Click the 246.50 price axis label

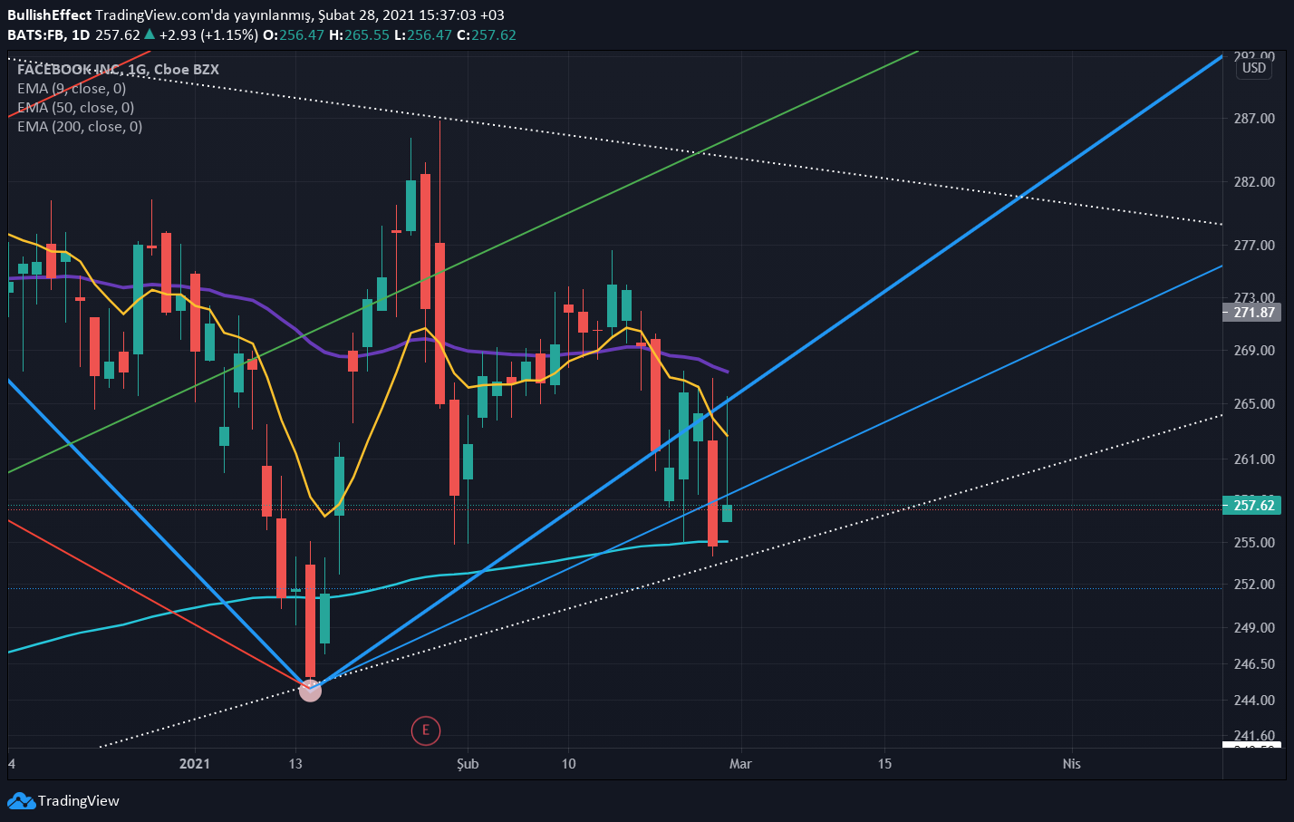pyautogui.click(x=1254, y=664)
